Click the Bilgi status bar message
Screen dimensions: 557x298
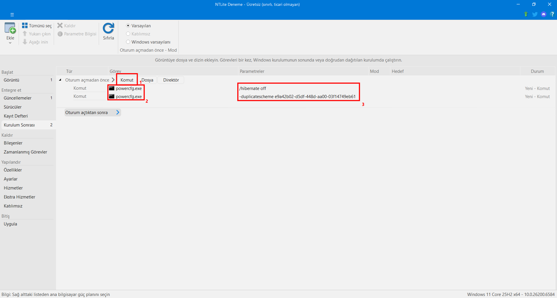(x=56, y=294)
